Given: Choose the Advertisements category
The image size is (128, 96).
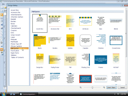Looking at the screenshot, I should (16, 15).
